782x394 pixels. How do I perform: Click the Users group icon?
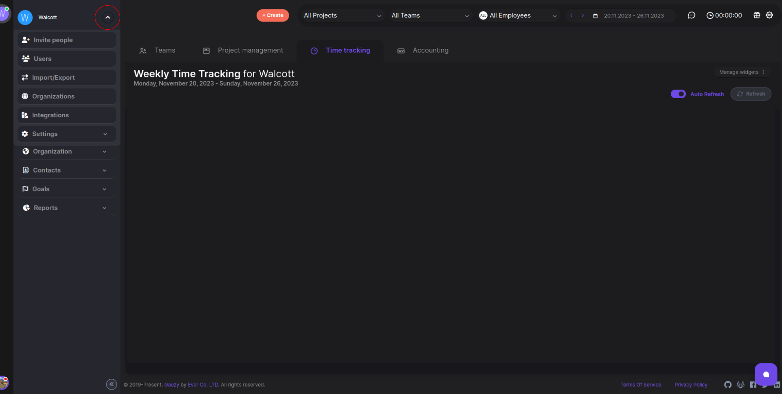pyautogui.click(x=26, y=59)
